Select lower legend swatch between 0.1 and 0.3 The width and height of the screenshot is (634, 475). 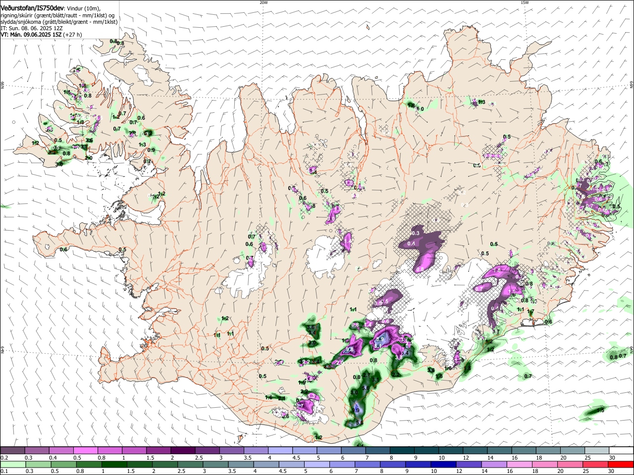pos(12,464)
